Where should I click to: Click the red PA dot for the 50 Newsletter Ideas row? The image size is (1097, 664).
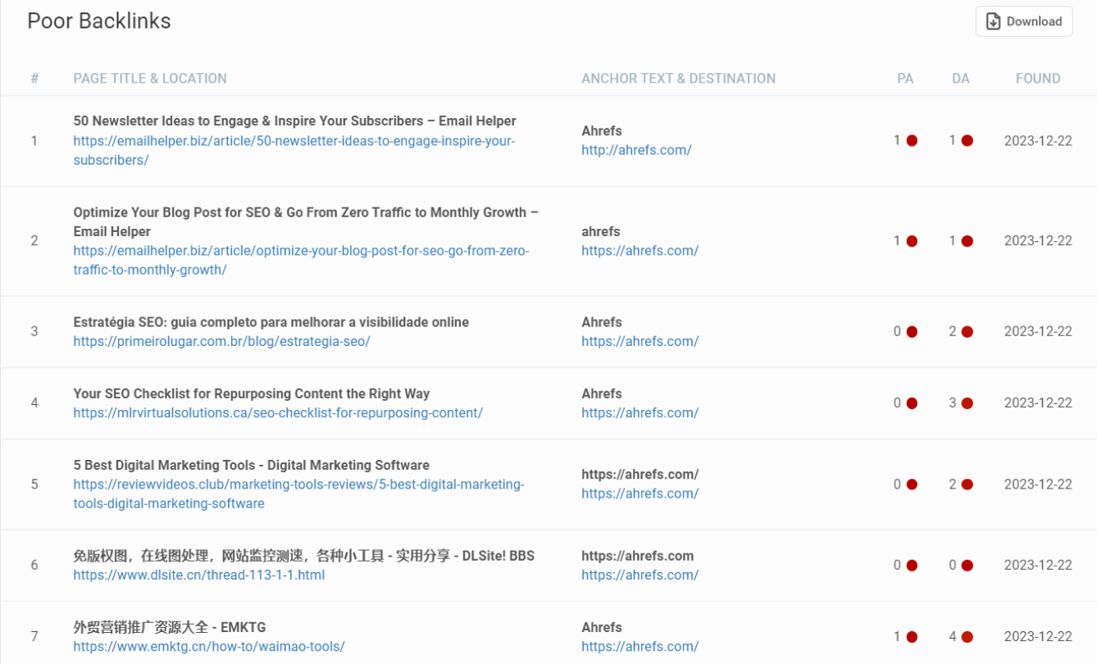(x=912, y=141)
